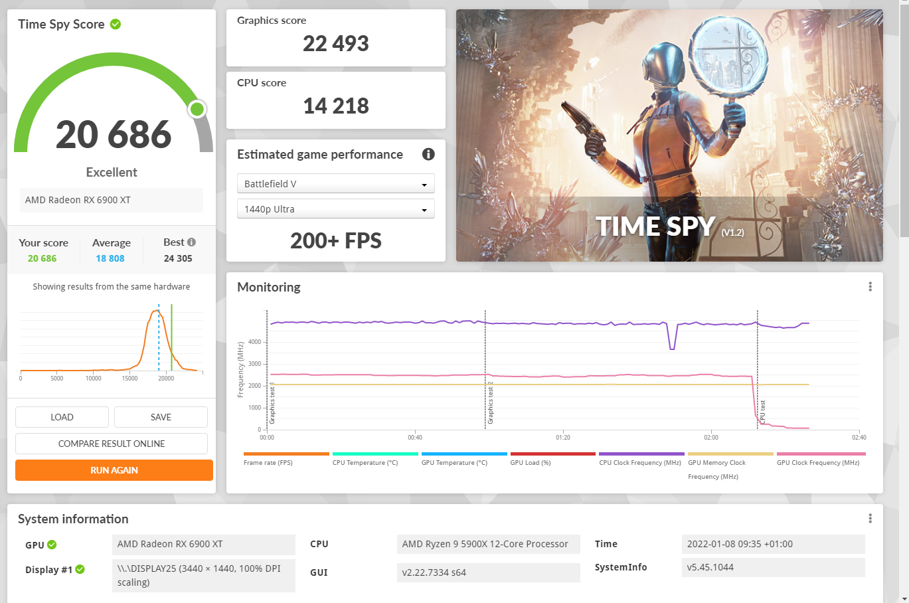
Task: Click the CPU test marker in the chart
Action: (763, 412)
